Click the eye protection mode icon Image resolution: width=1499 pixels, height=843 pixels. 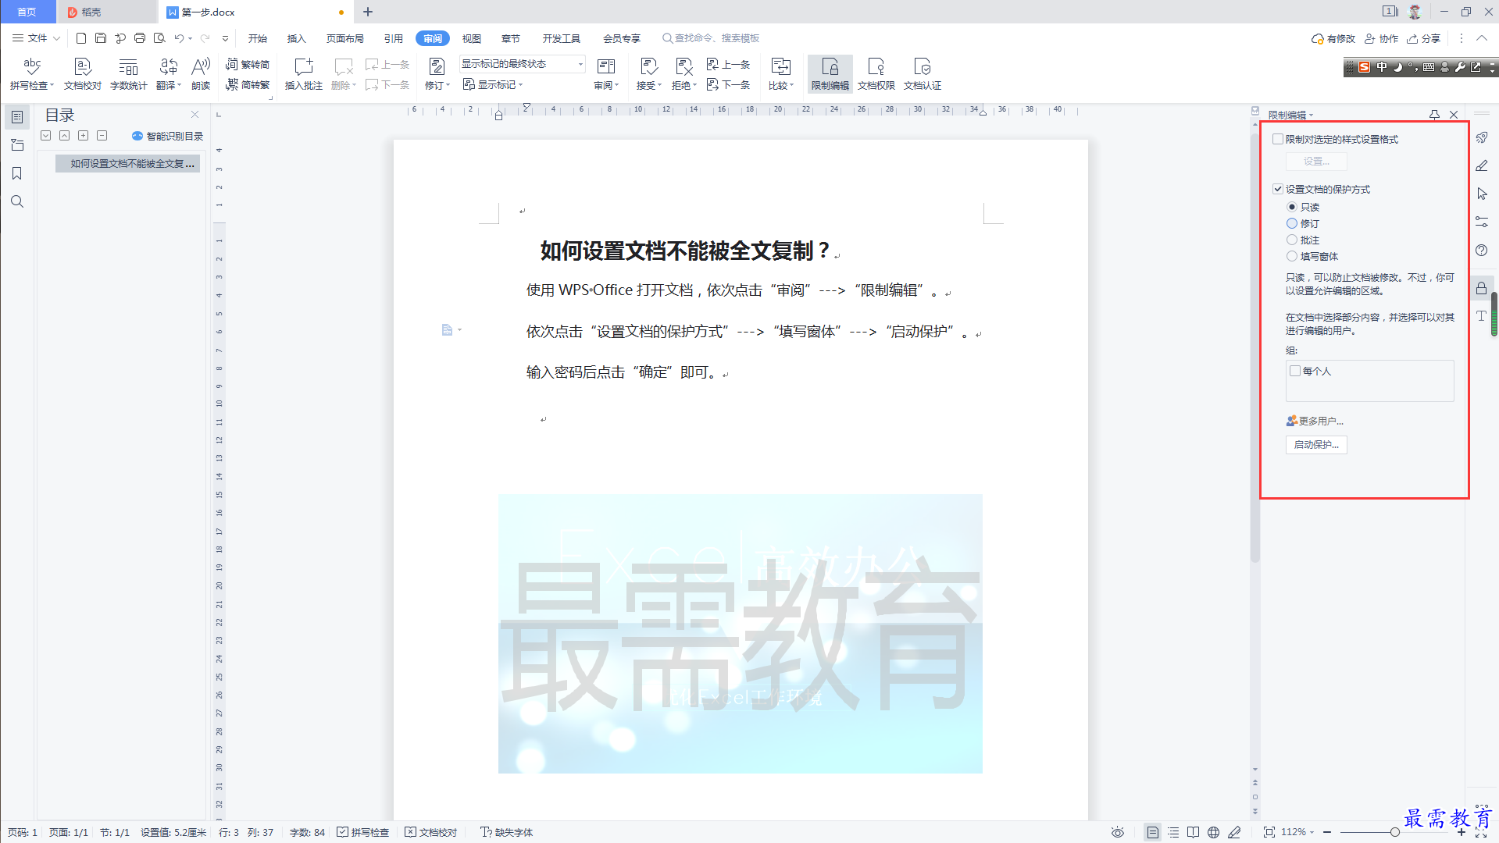coord(1118,832)
